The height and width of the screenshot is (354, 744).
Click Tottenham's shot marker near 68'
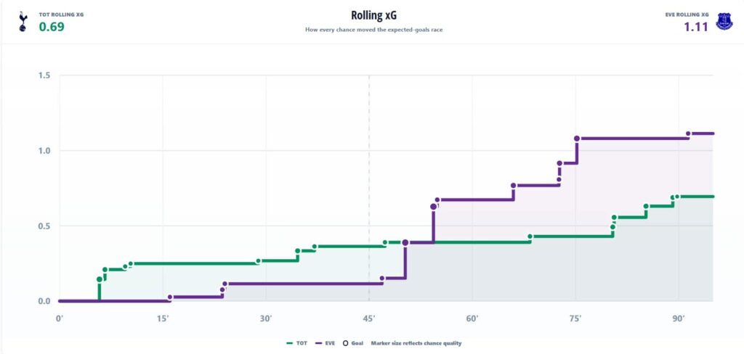pos(530,236)
